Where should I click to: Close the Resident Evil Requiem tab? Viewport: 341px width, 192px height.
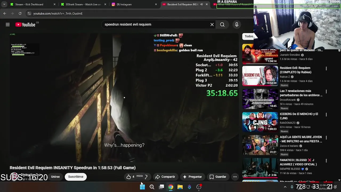click(206, 4)
